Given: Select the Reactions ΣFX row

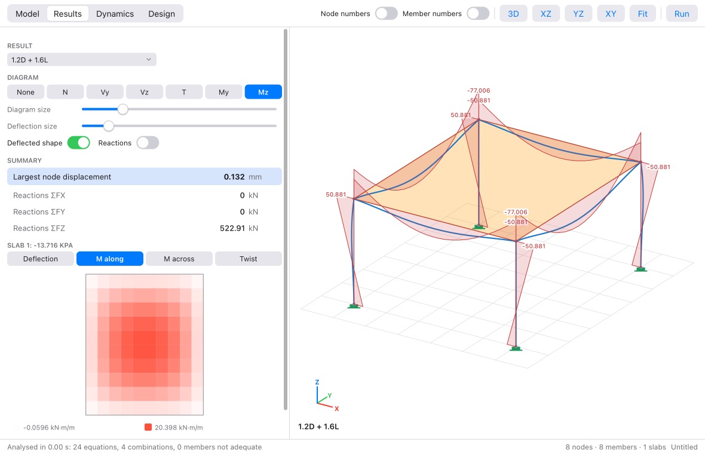Looking at the screenshot, I should 145,195.
